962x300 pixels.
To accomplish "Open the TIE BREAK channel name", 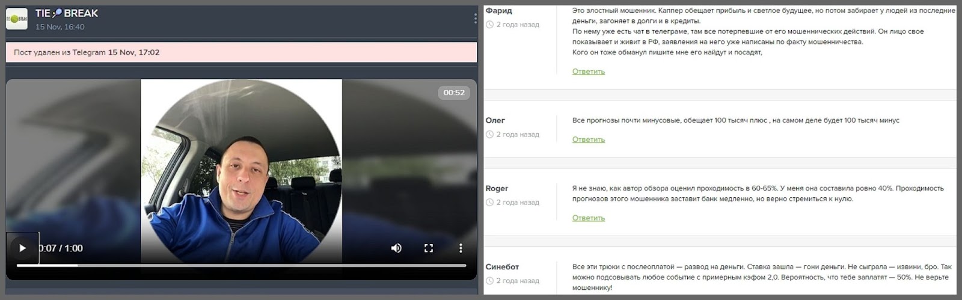I will point(66,13).
